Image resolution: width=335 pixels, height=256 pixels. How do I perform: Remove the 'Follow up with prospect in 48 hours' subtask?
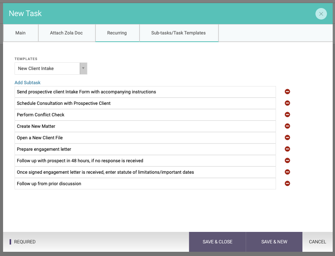click(287, 161)
